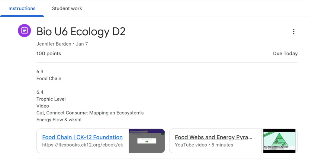The image size is (309, 165).
Task: Click the YouTube video 5 minutes label
Action: (204, 145)
